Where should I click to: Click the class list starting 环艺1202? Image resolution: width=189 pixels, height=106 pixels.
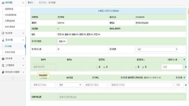tap(79, 35)
